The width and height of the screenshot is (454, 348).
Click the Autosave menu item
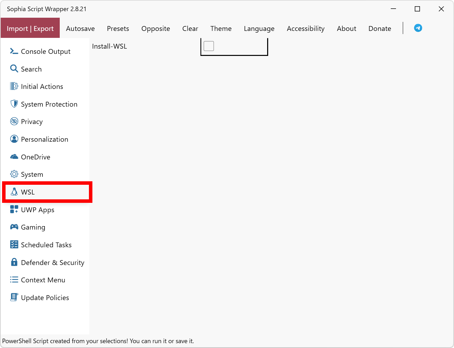point(80,28)
